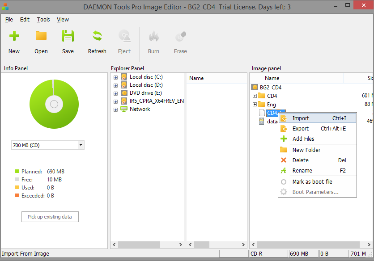Click the '10 MB' Free value
The image size is (374, 261).
55,180
